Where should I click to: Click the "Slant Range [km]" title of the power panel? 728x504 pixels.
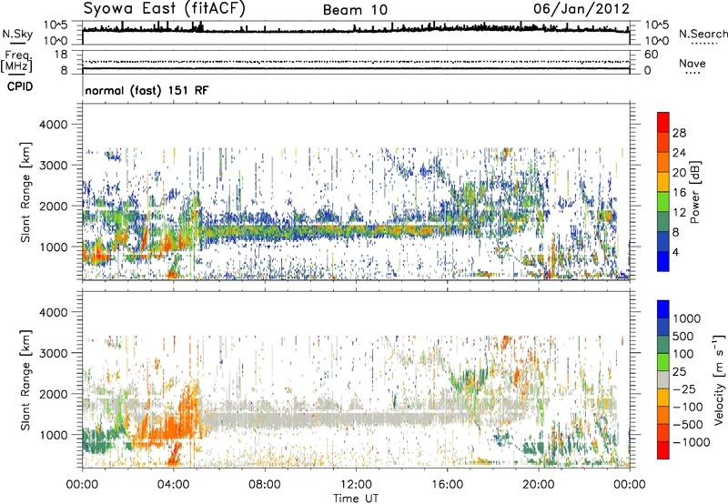[x=25, y=192]
